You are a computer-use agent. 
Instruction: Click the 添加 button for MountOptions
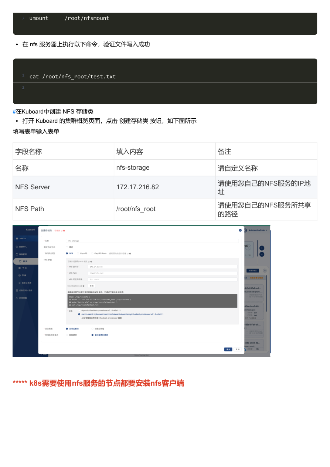point(92,286)
